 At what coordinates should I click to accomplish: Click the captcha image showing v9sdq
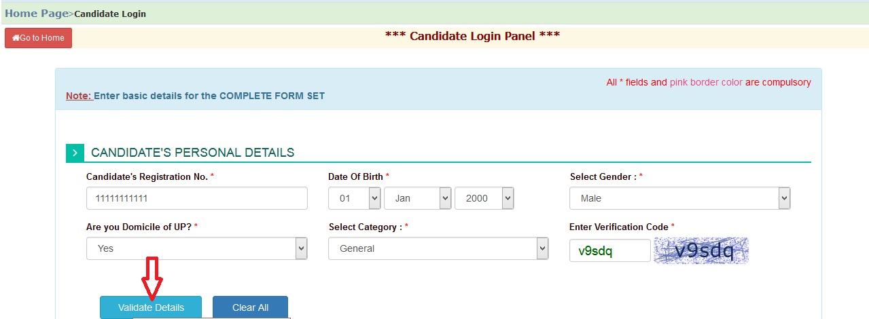pos(700,250)
